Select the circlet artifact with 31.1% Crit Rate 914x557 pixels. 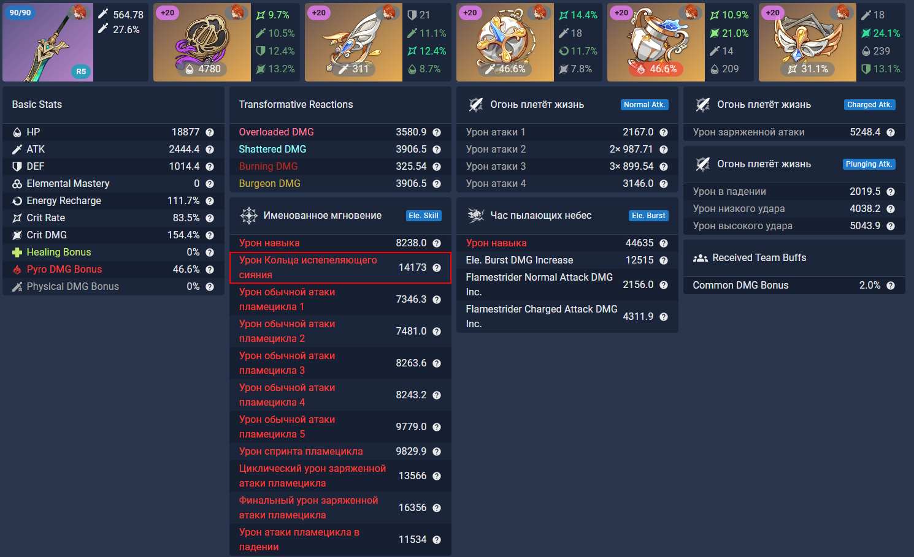pos(807,42)
